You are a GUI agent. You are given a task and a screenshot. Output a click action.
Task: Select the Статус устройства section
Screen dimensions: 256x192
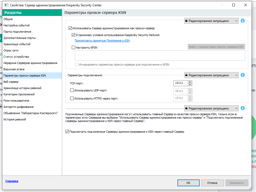tap(32, 57)
